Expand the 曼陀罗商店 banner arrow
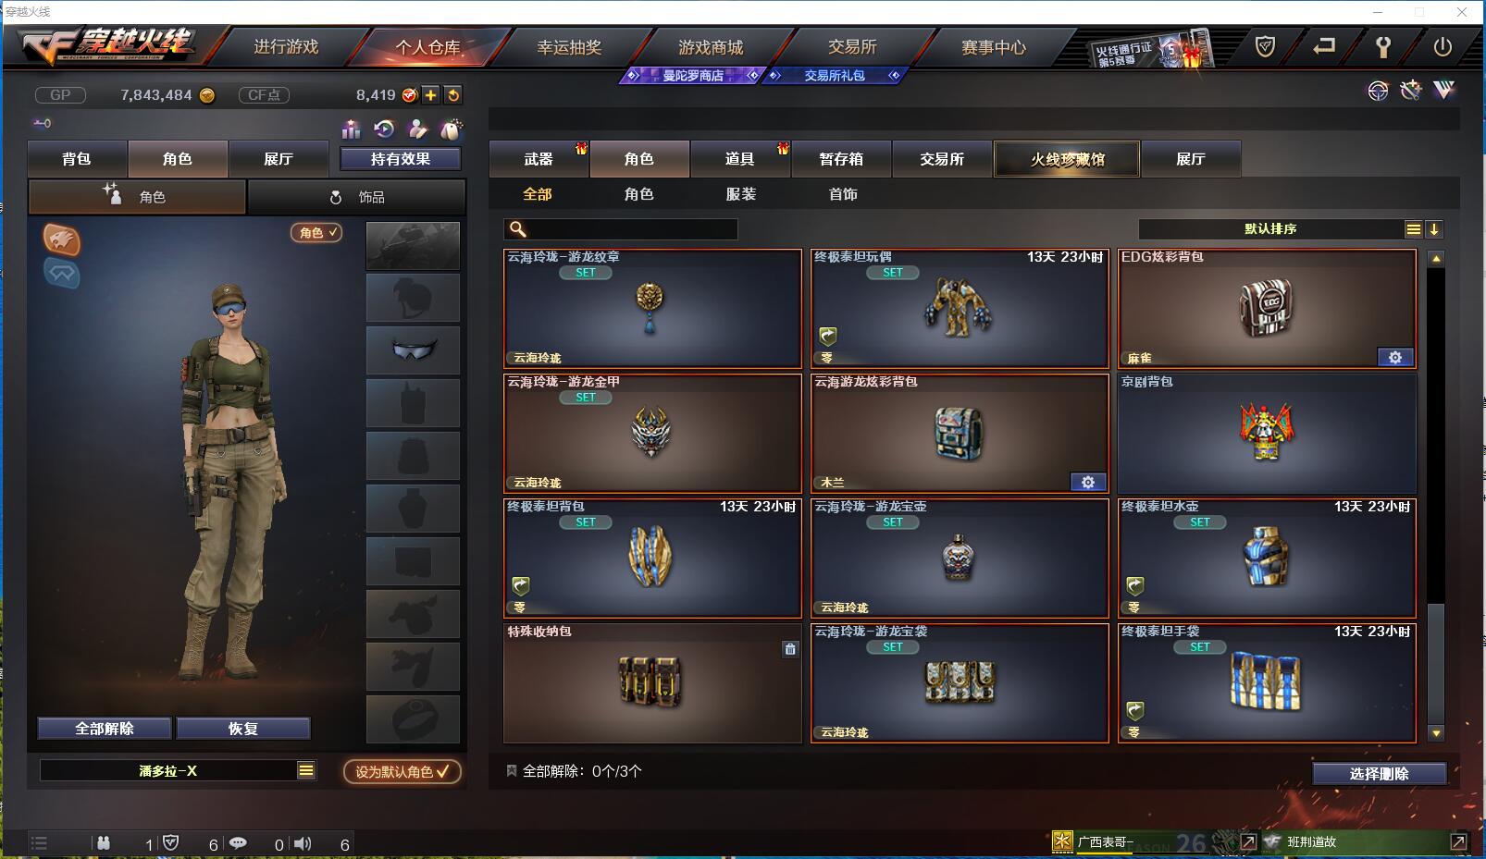Image resolution: width=1486 pixels, height=859 pixels. [x=753, y=75]
